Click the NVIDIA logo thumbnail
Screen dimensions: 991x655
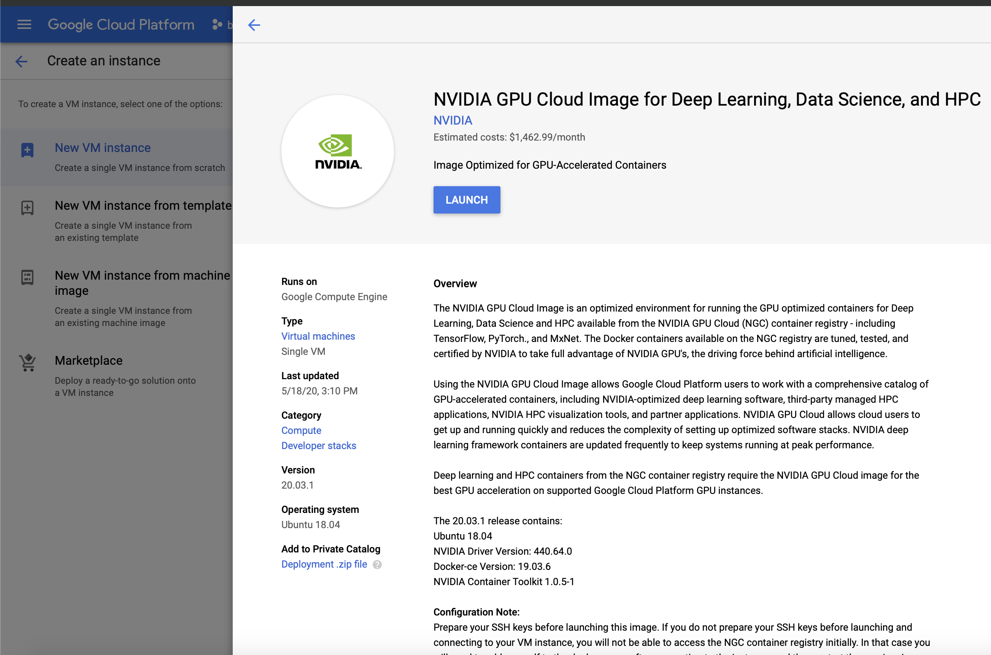[x=337, y=151]
